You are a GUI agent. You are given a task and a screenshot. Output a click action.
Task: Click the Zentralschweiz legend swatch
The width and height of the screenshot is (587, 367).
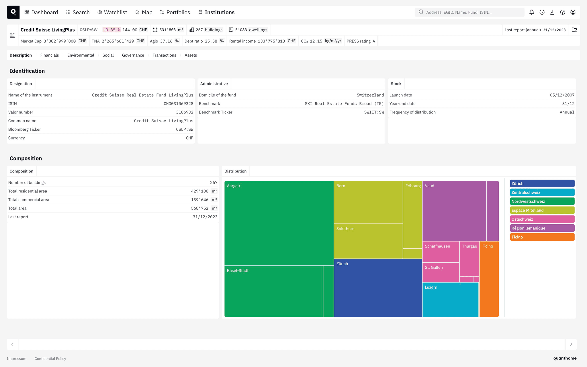[542, 192]
